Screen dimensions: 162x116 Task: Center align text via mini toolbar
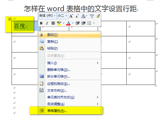coord(53,23)
